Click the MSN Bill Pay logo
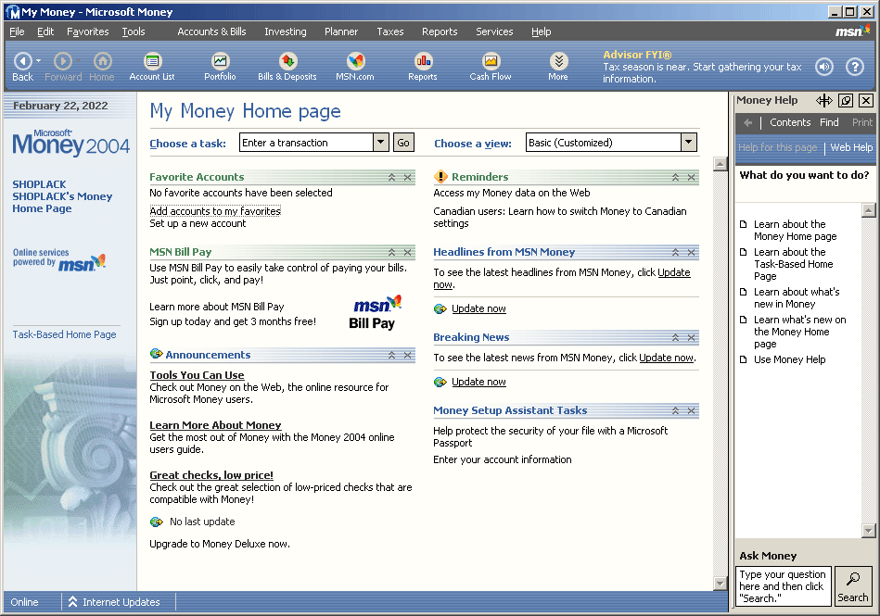The image size is (880, 616). [375, 312]
